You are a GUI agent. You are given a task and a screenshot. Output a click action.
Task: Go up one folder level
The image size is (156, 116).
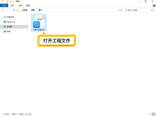click(x=14, y=10)
